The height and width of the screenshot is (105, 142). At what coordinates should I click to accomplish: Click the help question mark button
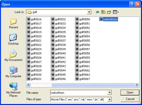tap(132, 4)
